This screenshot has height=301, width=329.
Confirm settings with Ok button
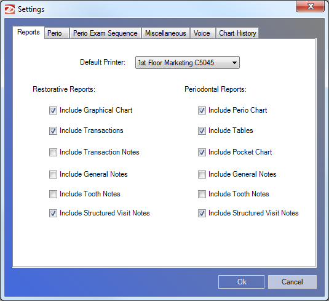click(x=241, y=282)
